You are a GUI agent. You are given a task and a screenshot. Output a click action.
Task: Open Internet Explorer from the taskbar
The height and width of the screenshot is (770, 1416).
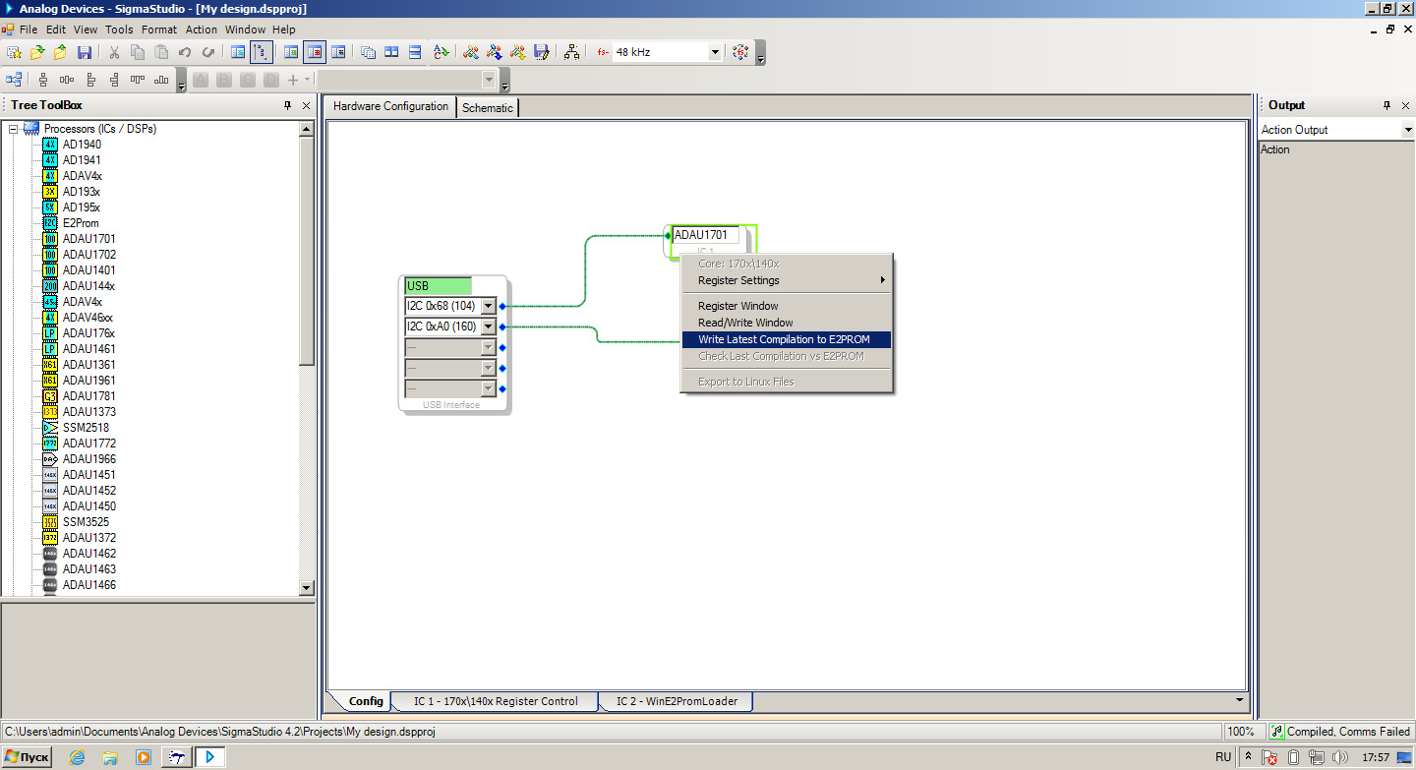point(77,757)
